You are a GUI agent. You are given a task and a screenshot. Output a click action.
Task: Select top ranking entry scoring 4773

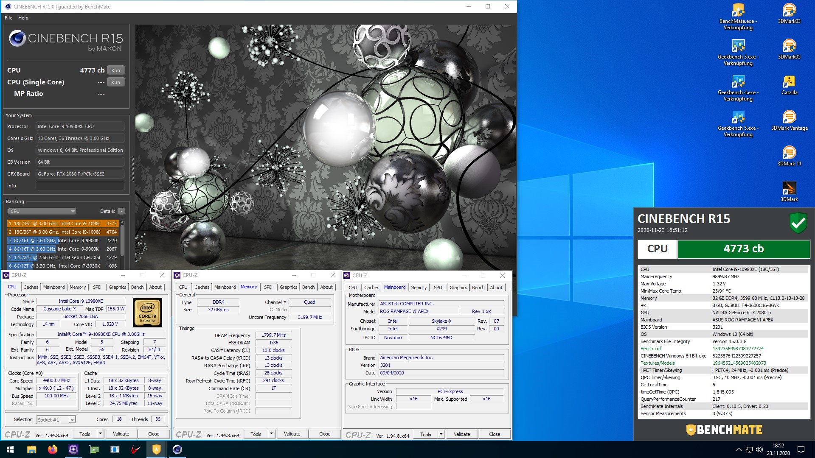tap(62, 223)
